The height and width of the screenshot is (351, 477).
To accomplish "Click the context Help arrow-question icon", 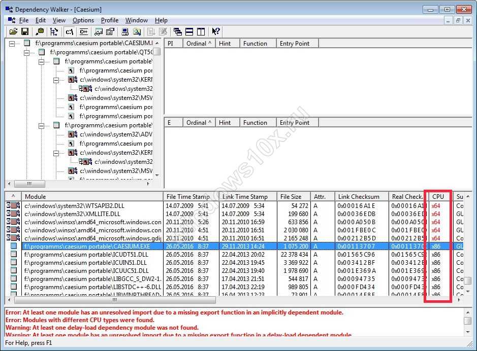I will [215, 32].
